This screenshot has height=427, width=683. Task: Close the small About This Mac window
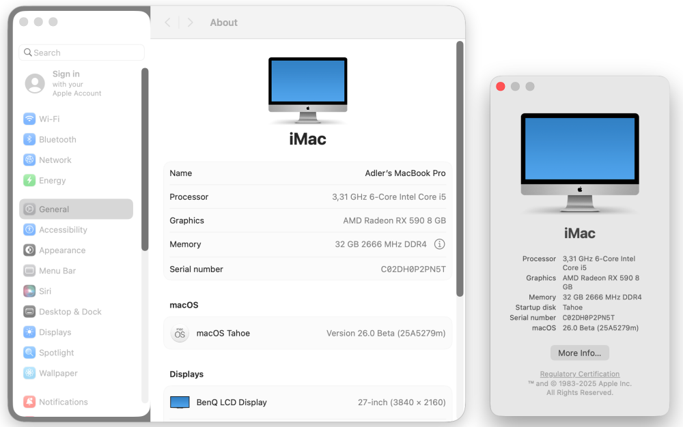point(501,87)
